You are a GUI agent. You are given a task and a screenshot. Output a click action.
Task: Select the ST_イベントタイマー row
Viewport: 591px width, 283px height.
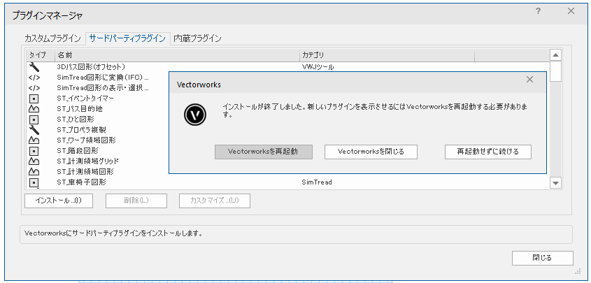[97, 99]
